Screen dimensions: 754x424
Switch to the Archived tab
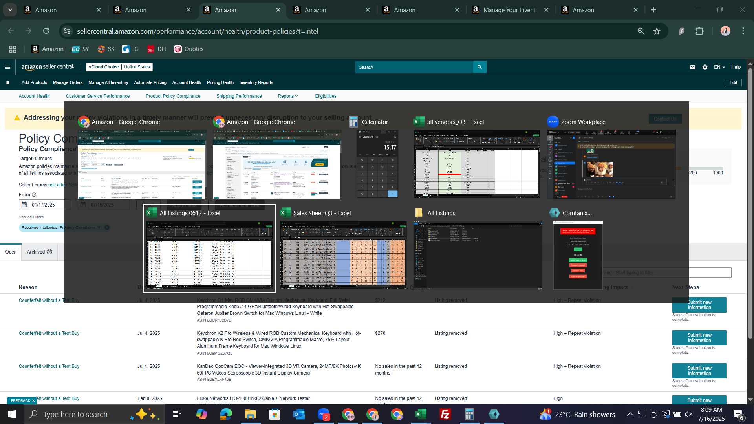[39, 252]
